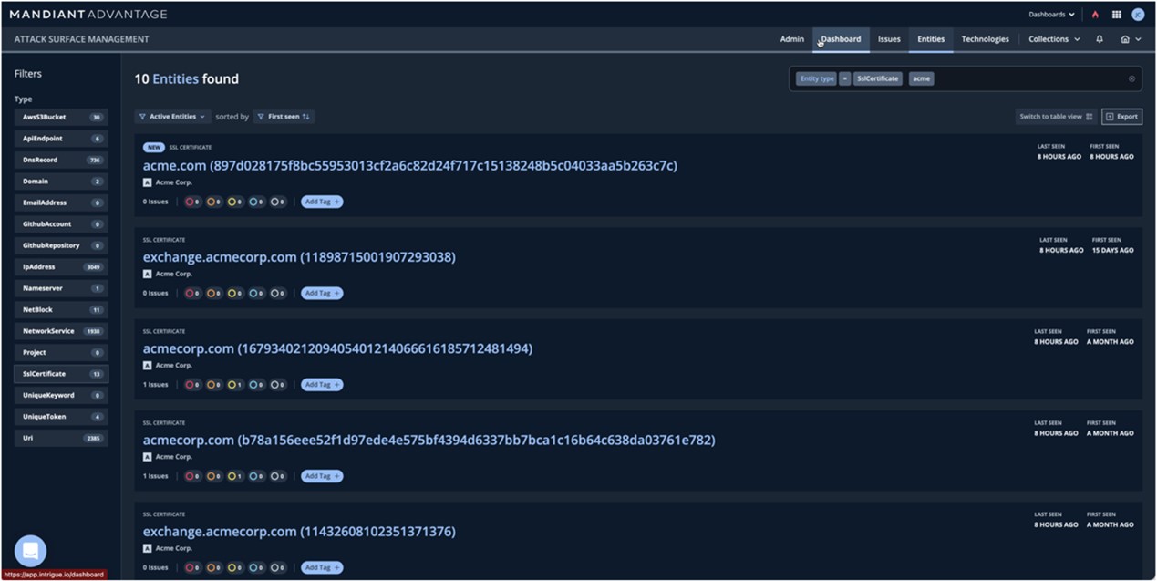
Task: Open the notifications bell
Action: point(1100,39)
